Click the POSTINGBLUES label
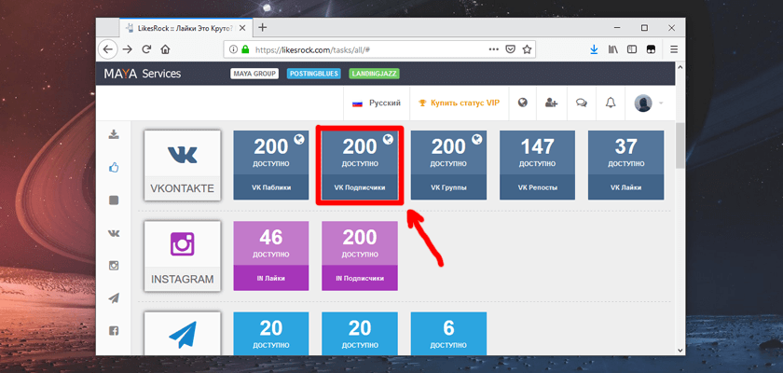This screenshot has width=783, height=373. pos(314,74)
